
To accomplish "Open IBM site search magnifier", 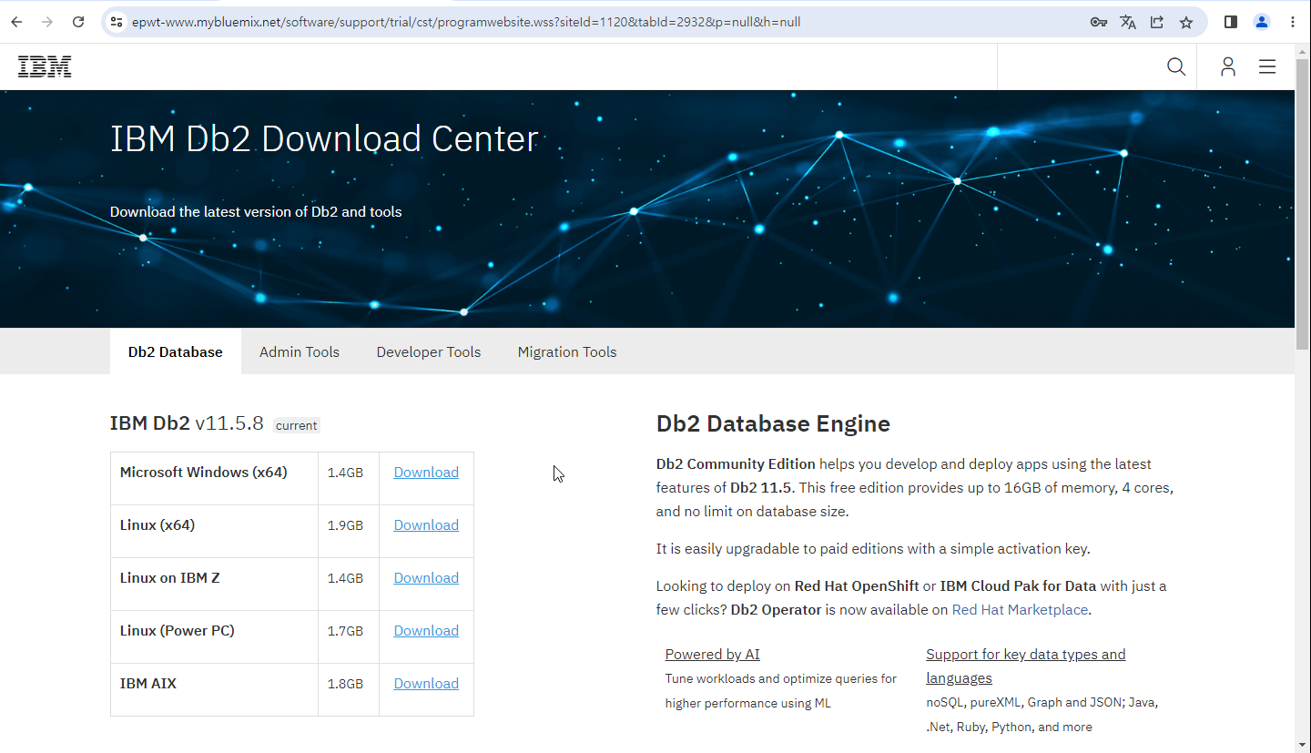I will pyautogui.click(x=1176, y=66).
